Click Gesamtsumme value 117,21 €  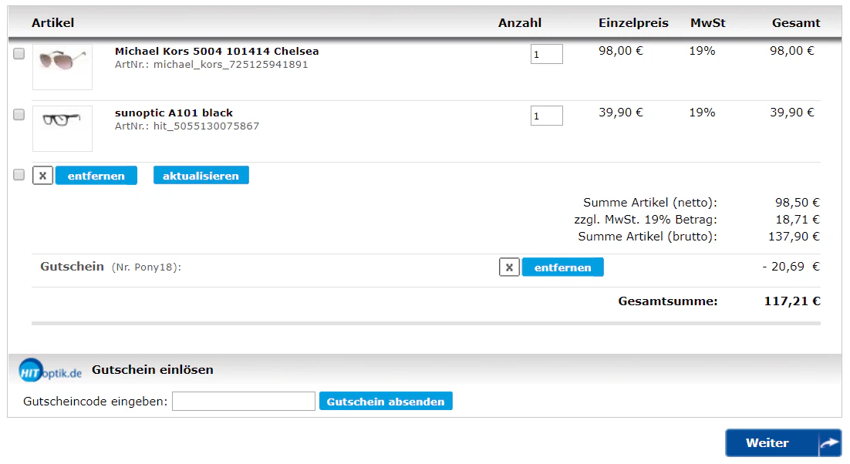(x=792, y=301)
